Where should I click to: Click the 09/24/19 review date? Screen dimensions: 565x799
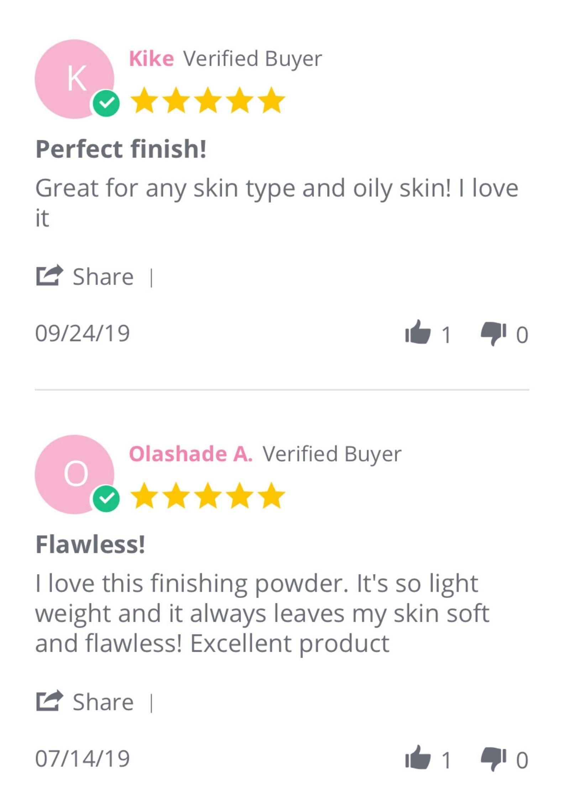coord(82,333)
